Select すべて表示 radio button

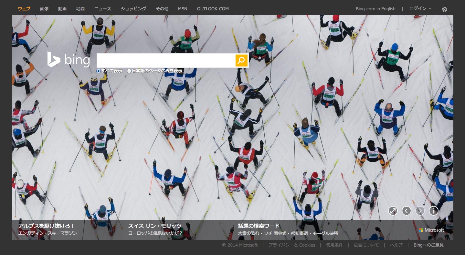pos(99,71)
